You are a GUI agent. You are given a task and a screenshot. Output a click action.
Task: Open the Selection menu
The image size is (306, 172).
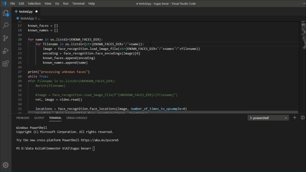pyautogui.click(x=34, y=3)
